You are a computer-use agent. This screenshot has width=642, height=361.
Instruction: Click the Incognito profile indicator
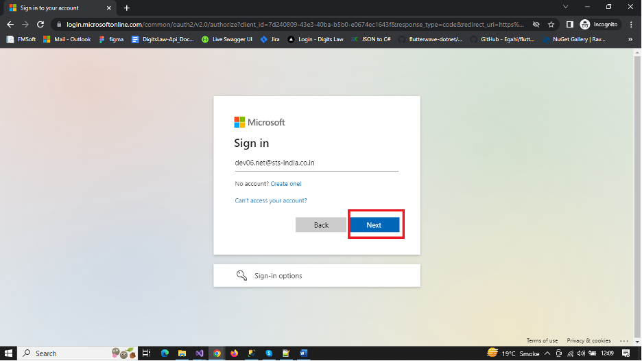tap(599, 24)
